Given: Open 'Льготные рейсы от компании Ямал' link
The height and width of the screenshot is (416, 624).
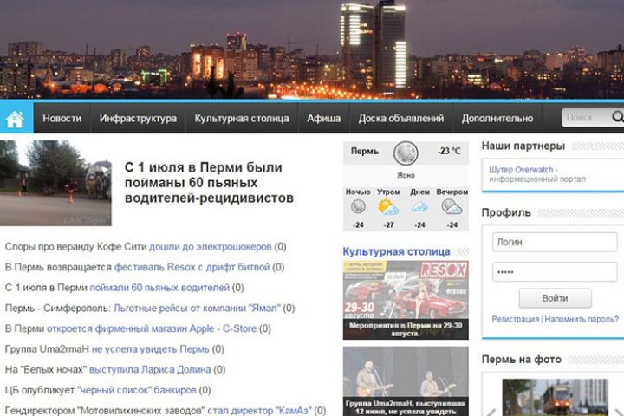Looking at the screenshot, I should pyautogui.click(x=197, y=309).
